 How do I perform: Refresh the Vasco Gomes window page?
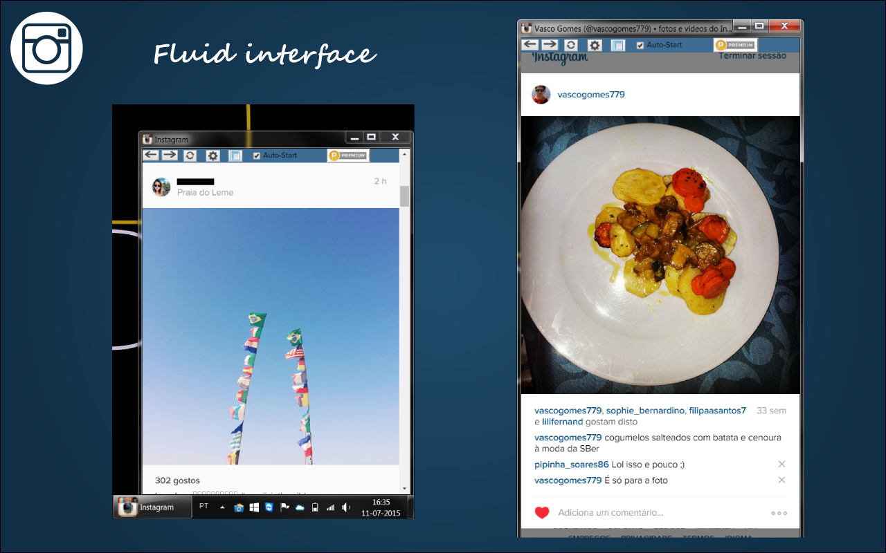pyautogui.click(x=571, y=45)
